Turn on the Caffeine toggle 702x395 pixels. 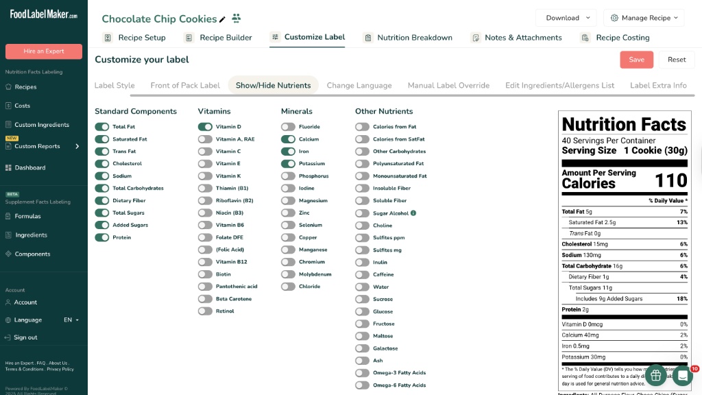tap(362, 274)
